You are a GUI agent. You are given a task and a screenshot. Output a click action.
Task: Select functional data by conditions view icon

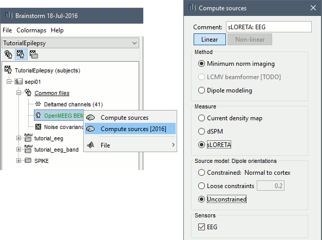pyautogui.click(x=32, y=54)
